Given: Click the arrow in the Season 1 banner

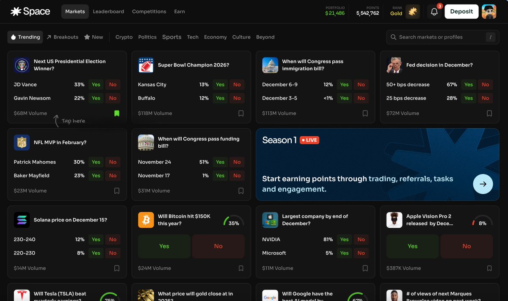Looking at the screenshot, I should [483, 184].
